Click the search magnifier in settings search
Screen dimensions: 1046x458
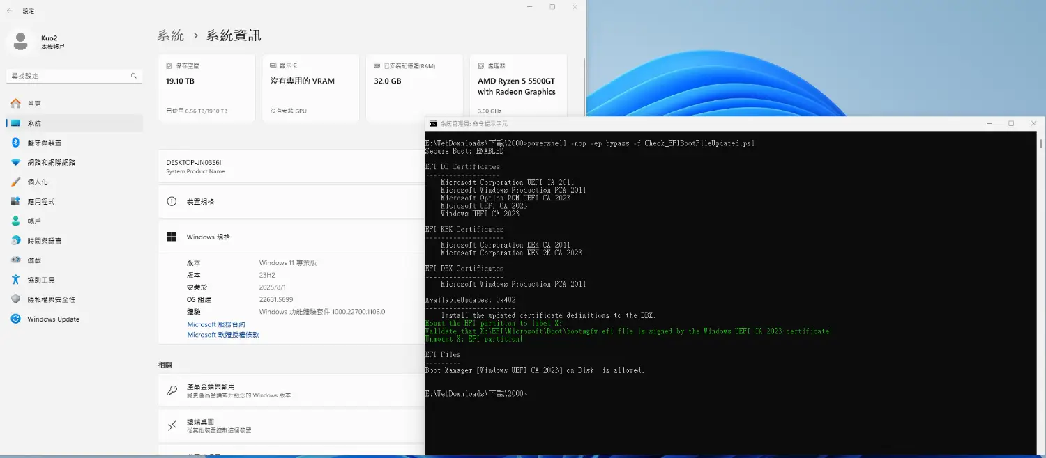pos(133,76)
